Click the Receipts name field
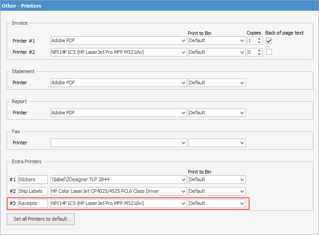The height and width of the screenshot is (235, 319). tap(33, 204)
